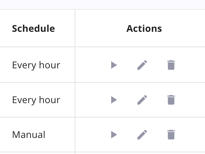Edit the second Every hour entry
The height and width of the screenshot is (154, 205).
tap(142, 100)
